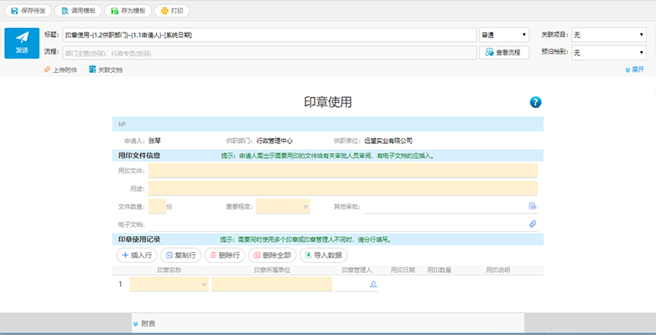Click the person picker icon under 印章管理人
The image size is (656, 335).
(373, 285)
